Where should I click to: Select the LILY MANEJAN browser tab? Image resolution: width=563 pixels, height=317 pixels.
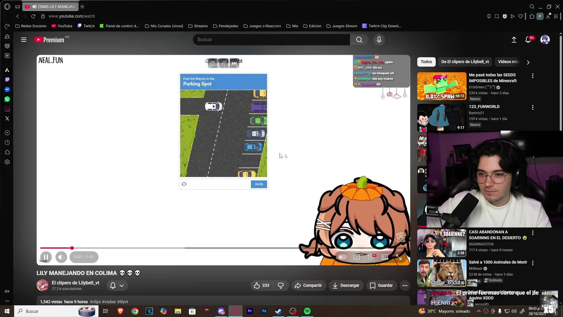(x=50, y=7)
